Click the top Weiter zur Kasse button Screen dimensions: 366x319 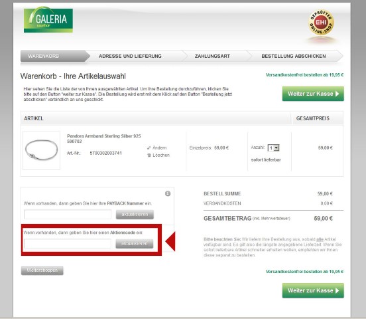pos(313,94)
